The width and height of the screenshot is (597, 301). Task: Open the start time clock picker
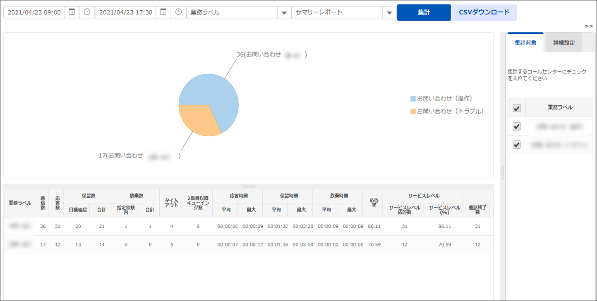[x=87, y=12]
